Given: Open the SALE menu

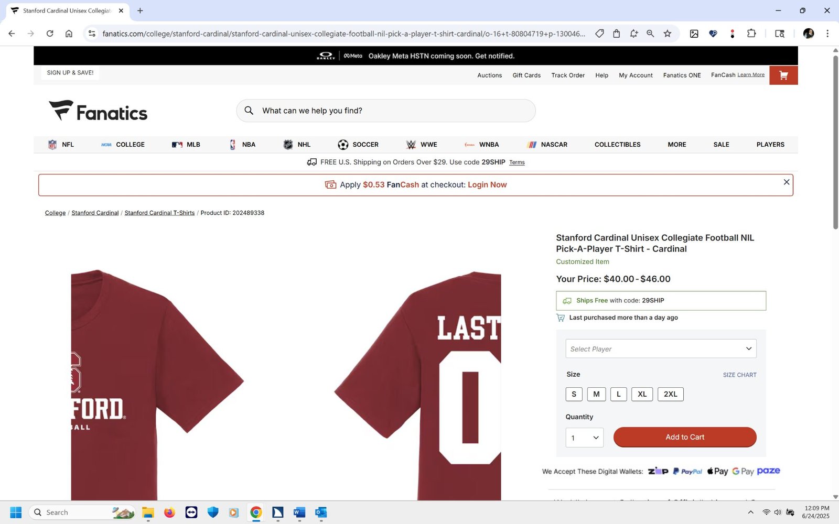Looking at the screenshot, I should click(x=721, y=145).
